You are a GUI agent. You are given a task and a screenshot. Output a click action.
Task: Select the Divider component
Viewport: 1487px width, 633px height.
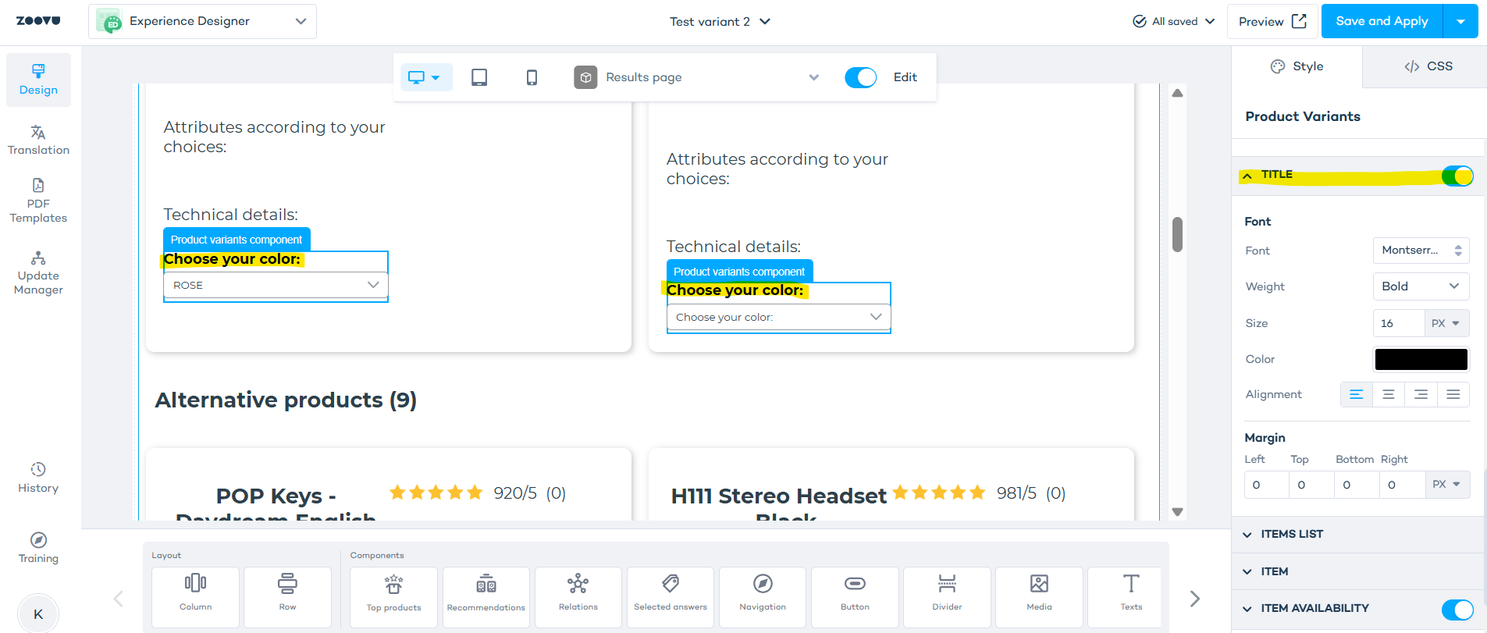coord(947,597)
